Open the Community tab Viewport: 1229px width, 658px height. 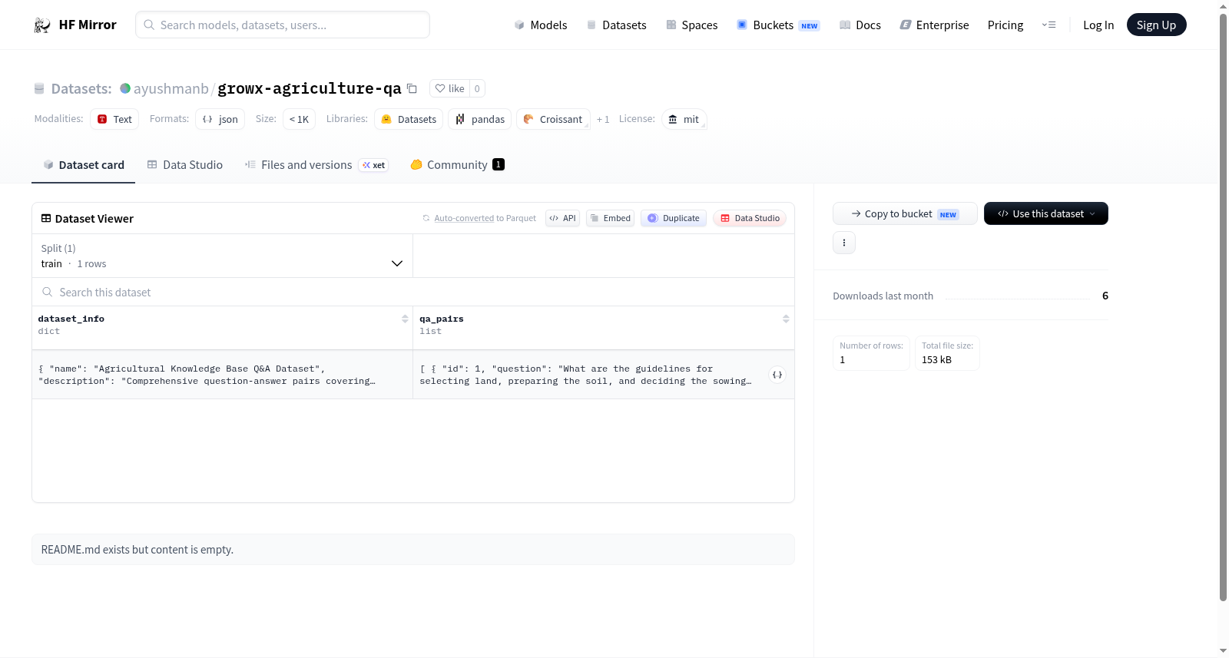click(457, 165)
